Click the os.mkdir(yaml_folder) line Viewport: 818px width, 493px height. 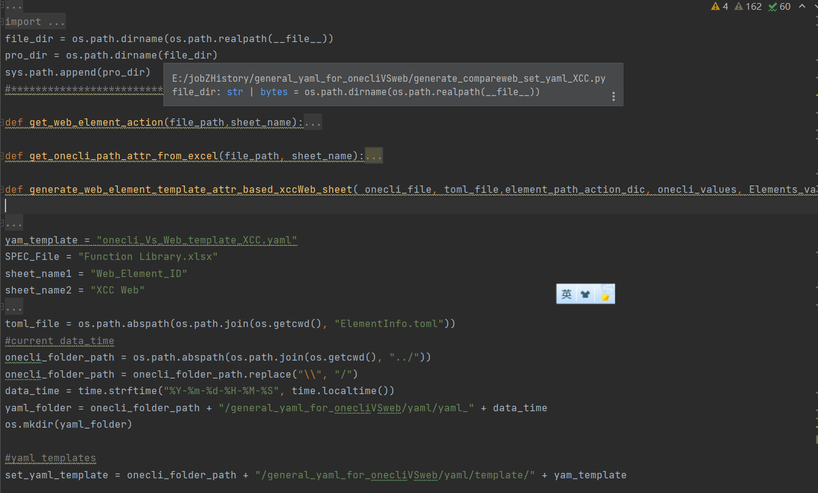point(68,425)
